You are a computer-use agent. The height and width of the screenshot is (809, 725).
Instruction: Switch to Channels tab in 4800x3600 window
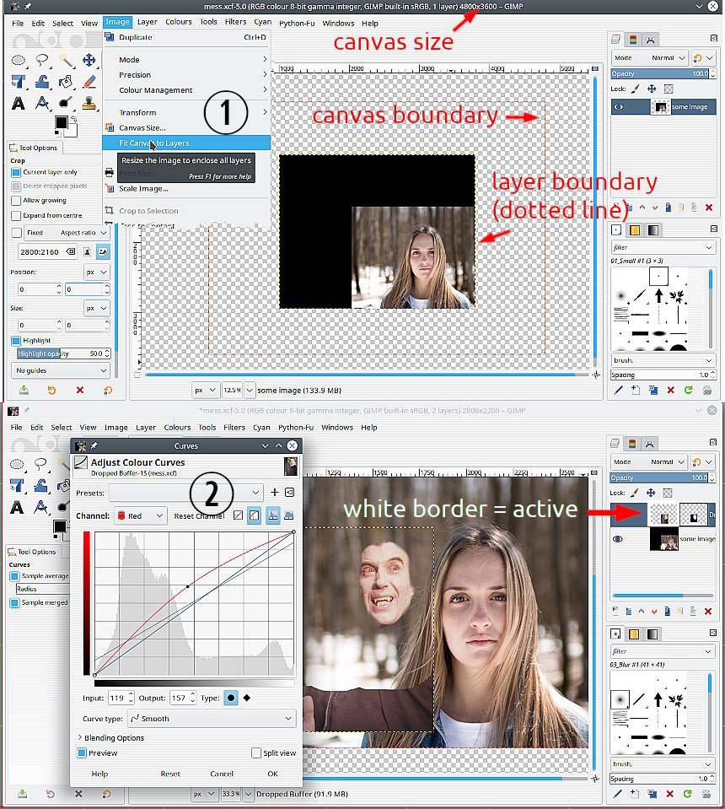point(633,40)
